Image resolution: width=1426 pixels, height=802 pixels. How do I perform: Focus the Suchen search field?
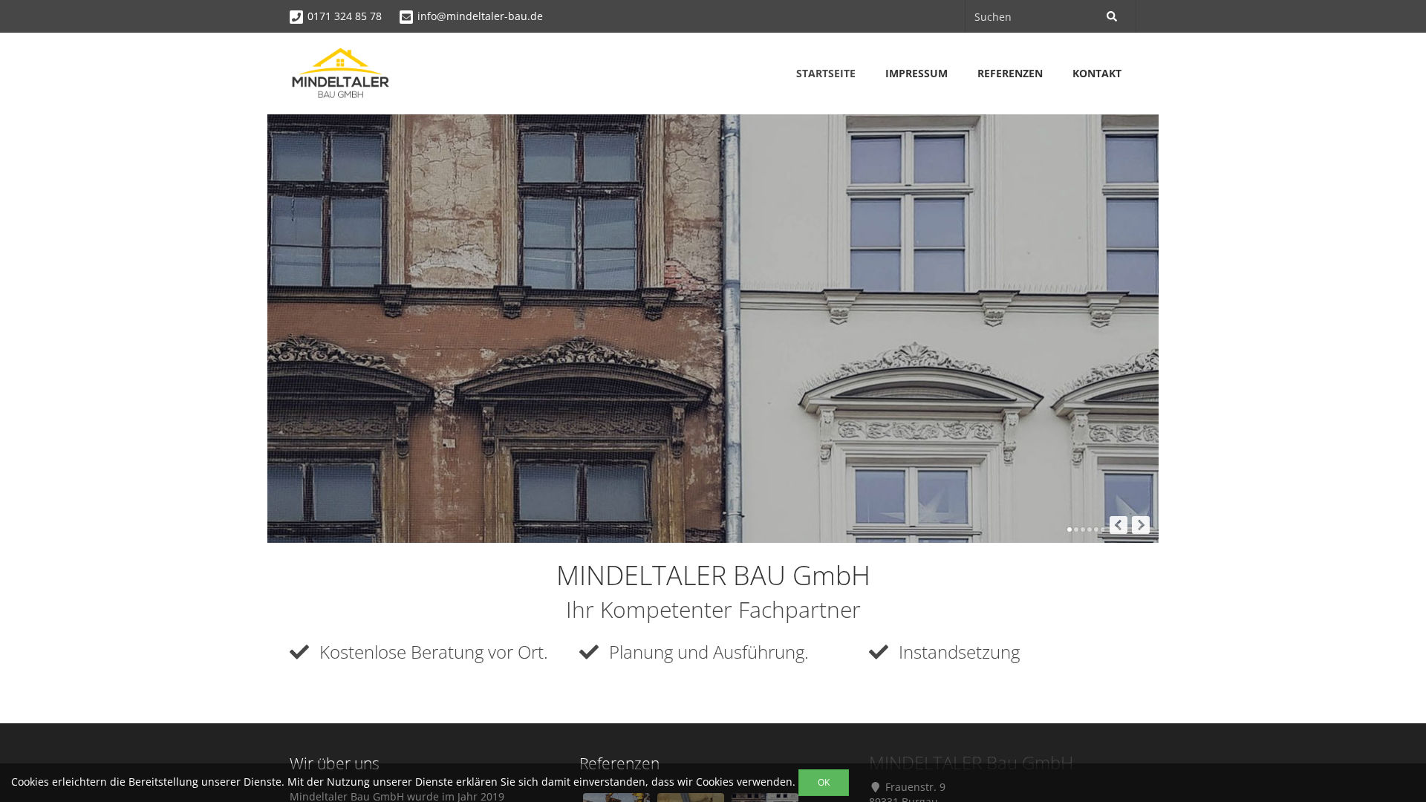(x=1032, y=16)
